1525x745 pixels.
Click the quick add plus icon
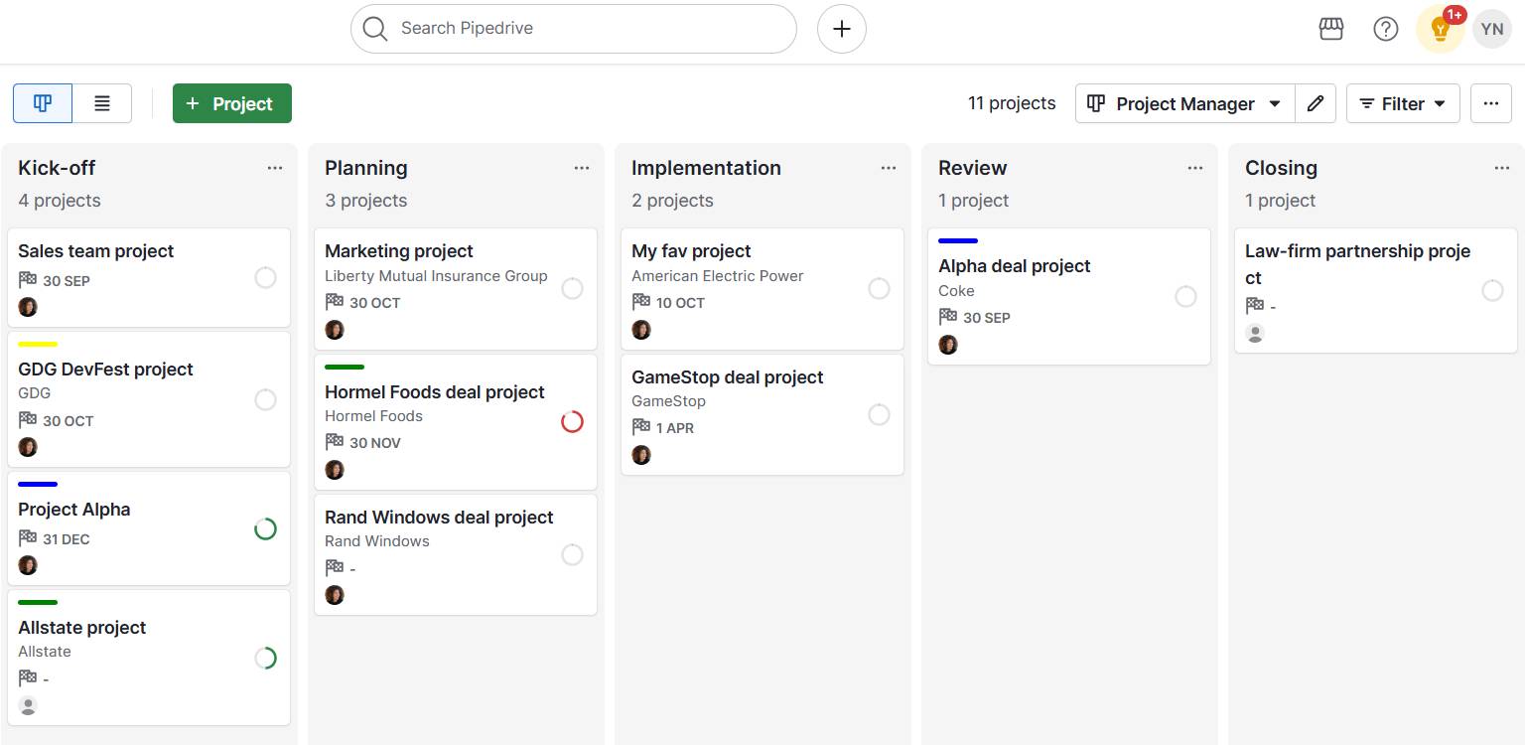(841, 29)
